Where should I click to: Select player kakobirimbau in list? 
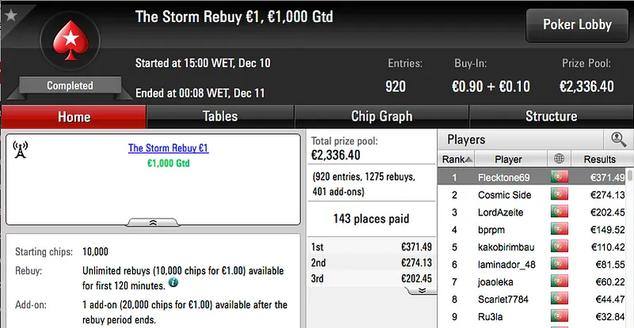(x=507, y=247)
